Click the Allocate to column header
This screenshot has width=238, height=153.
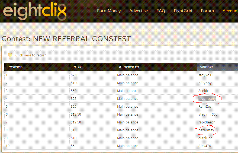[x=129, y=67]
